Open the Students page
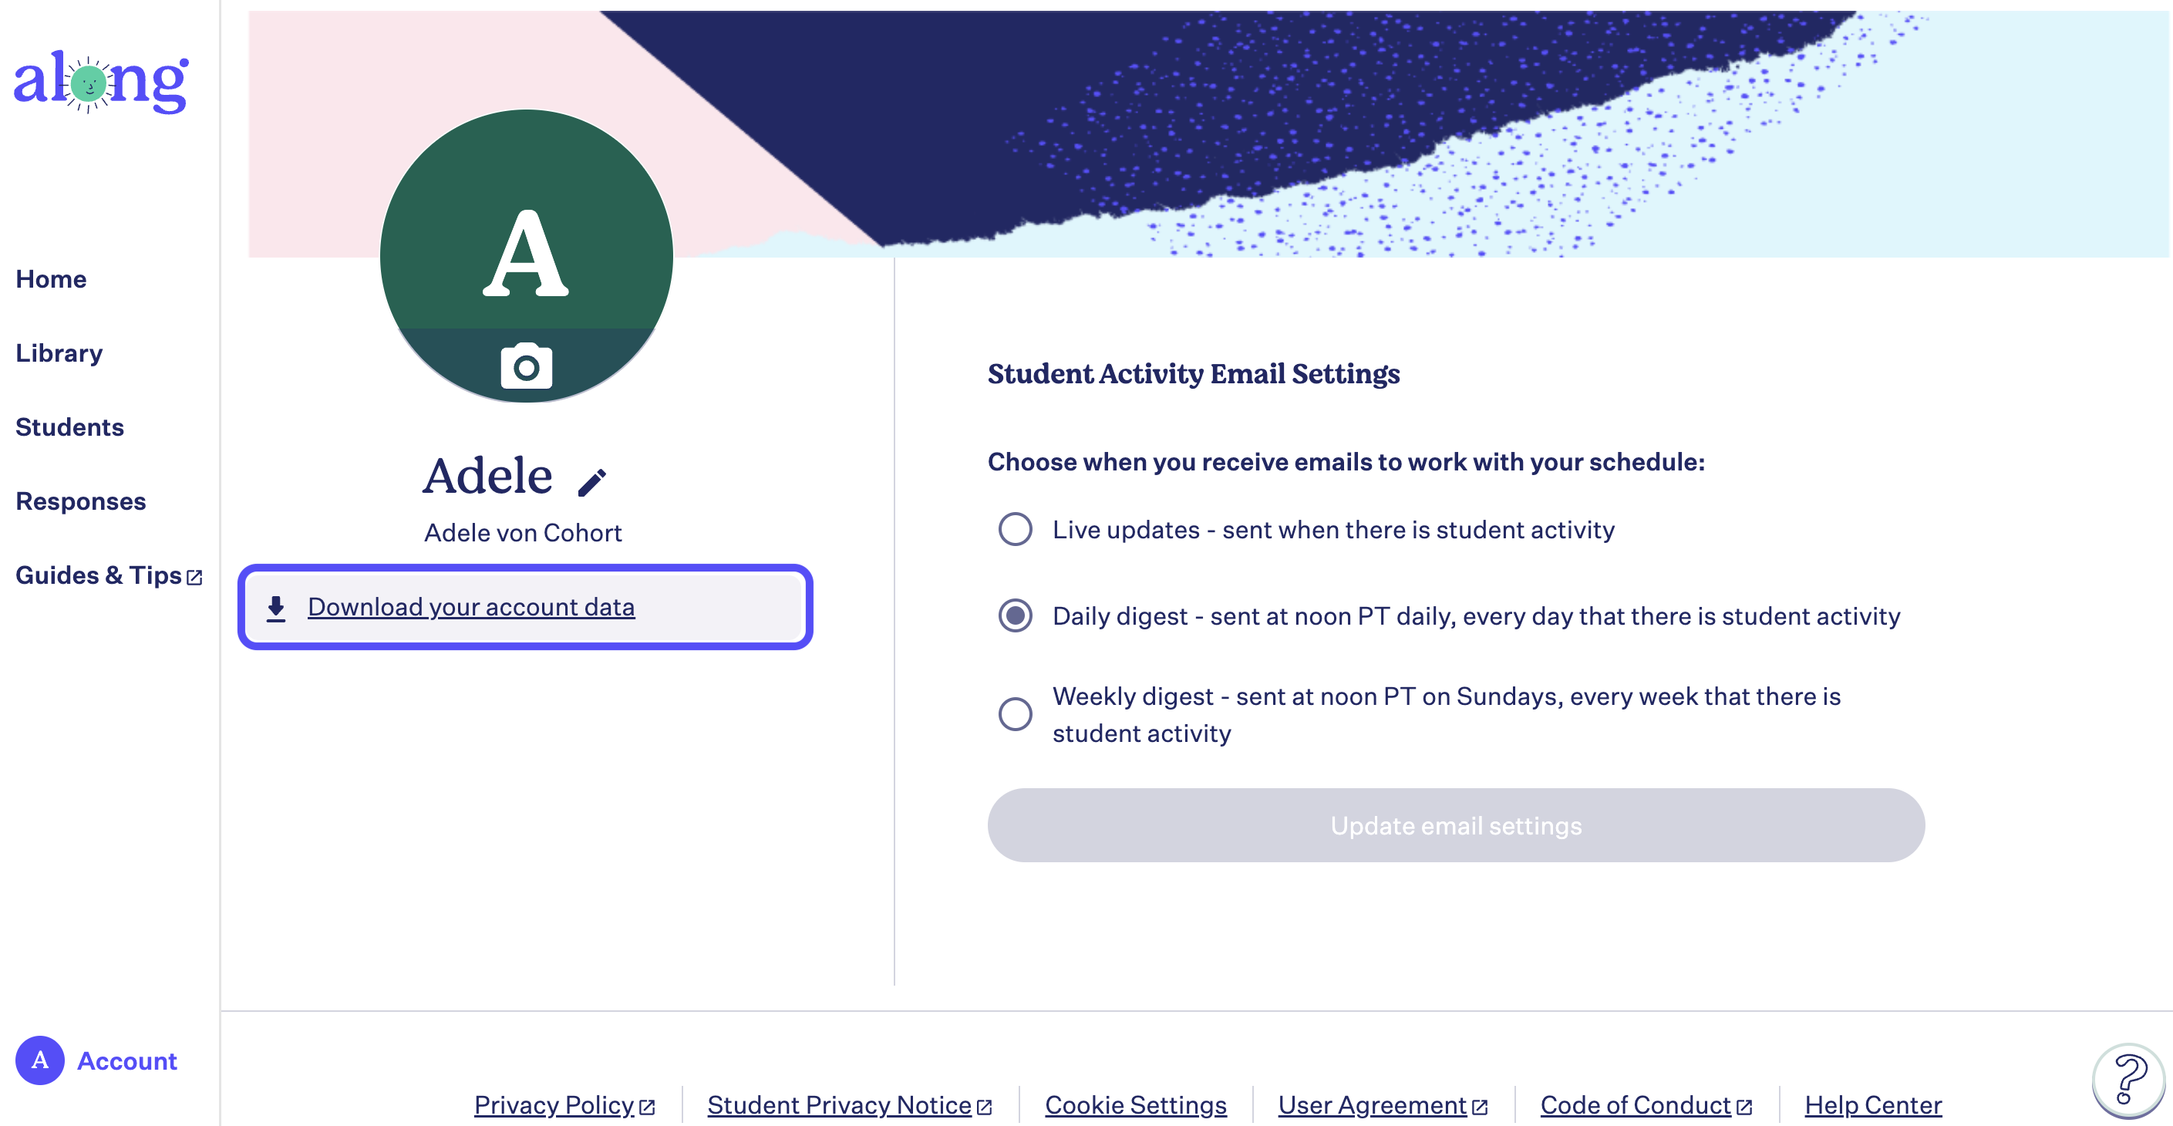Screen dimensions: 2173x1126 (70, 426)
